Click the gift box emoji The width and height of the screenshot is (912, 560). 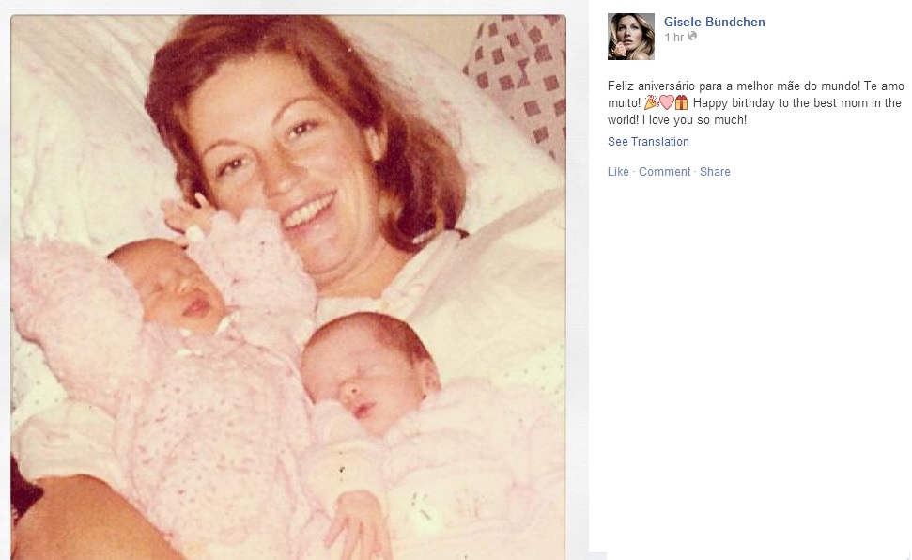pyautogui.click(x=681, y=103)
